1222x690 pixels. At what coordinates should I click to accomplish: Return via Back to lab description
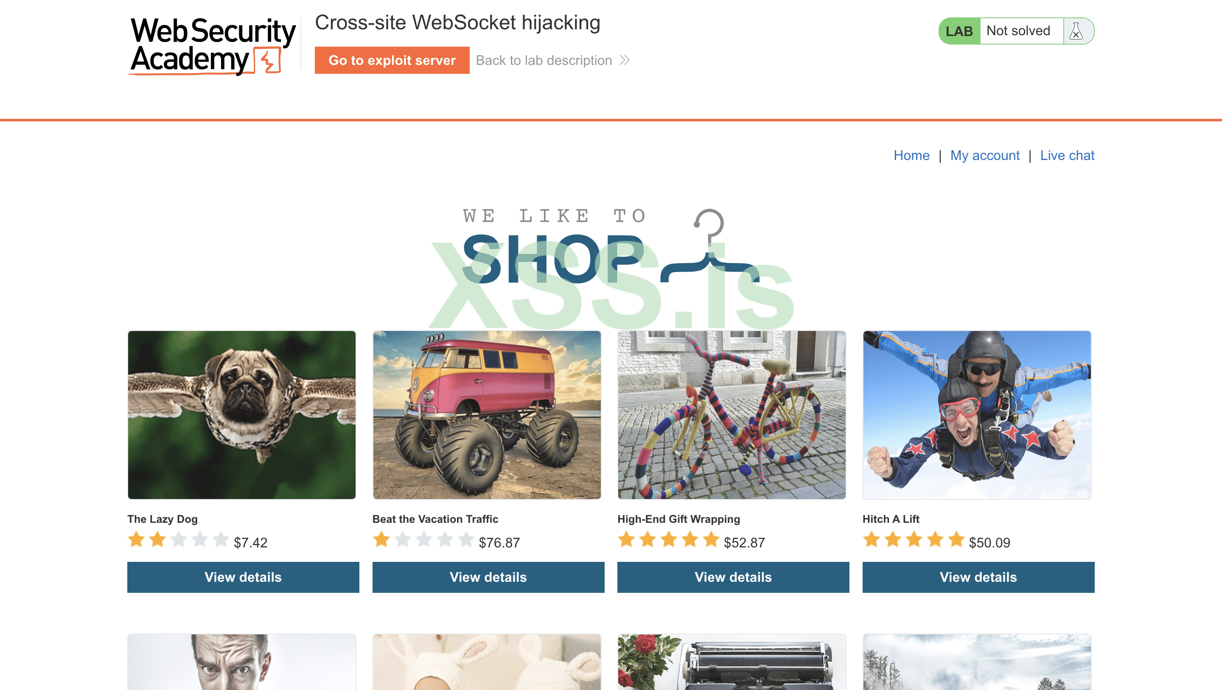[x=544, y=60]
